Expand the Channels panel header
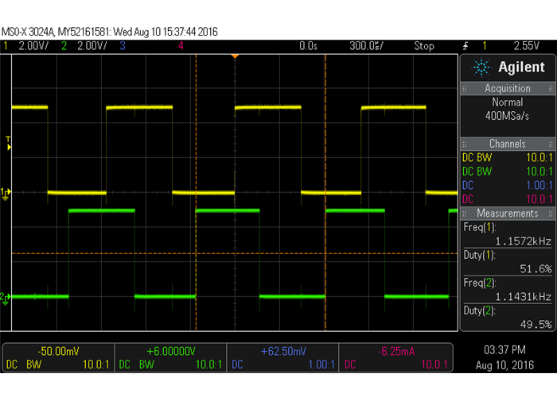 pyautogui.click(x=507, y=144)
